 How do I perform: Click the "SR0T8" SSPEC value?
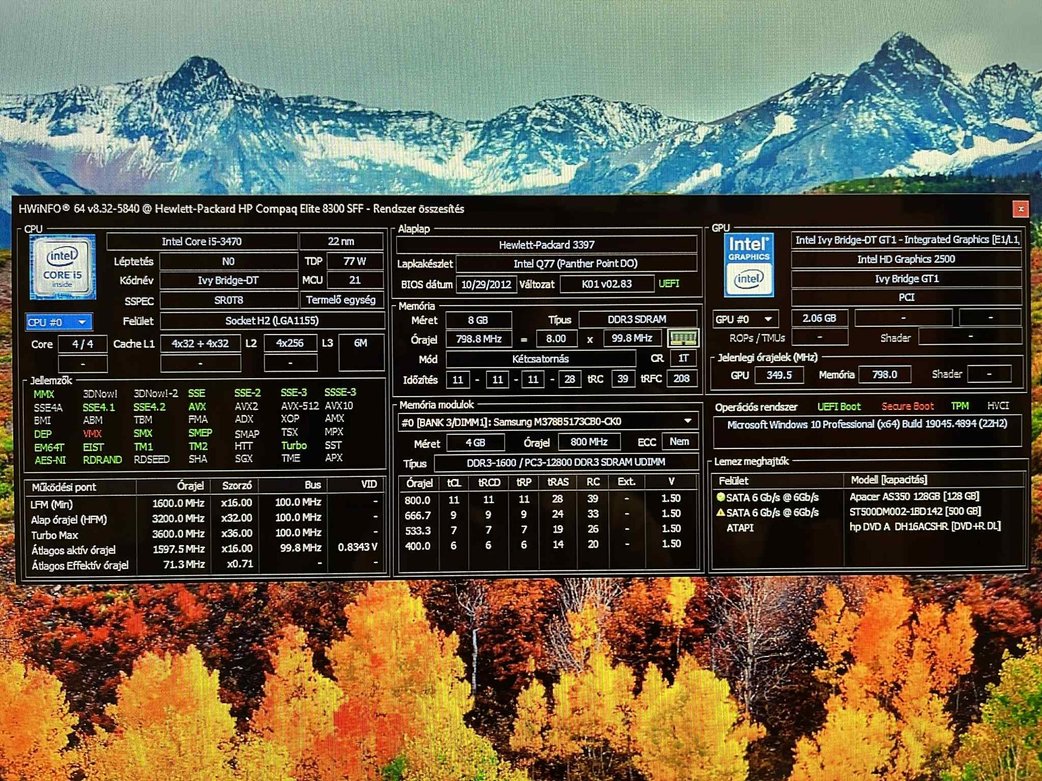tap(228, 300)
